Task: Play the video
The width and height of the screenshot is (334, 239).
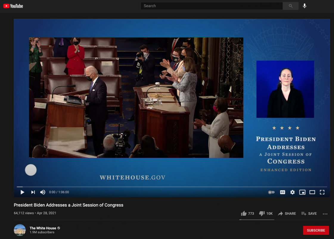Action: point(22,192)
